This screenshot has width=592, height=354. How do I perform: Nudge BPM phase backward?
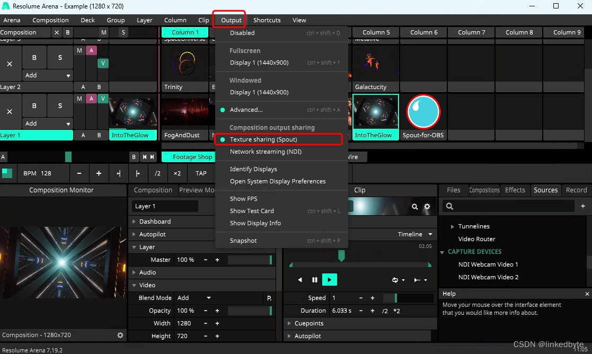click(119, 173)
